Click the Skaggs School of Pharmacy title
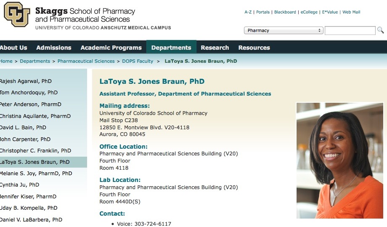This screenshot has width=387, height=227. coord(85,15)
